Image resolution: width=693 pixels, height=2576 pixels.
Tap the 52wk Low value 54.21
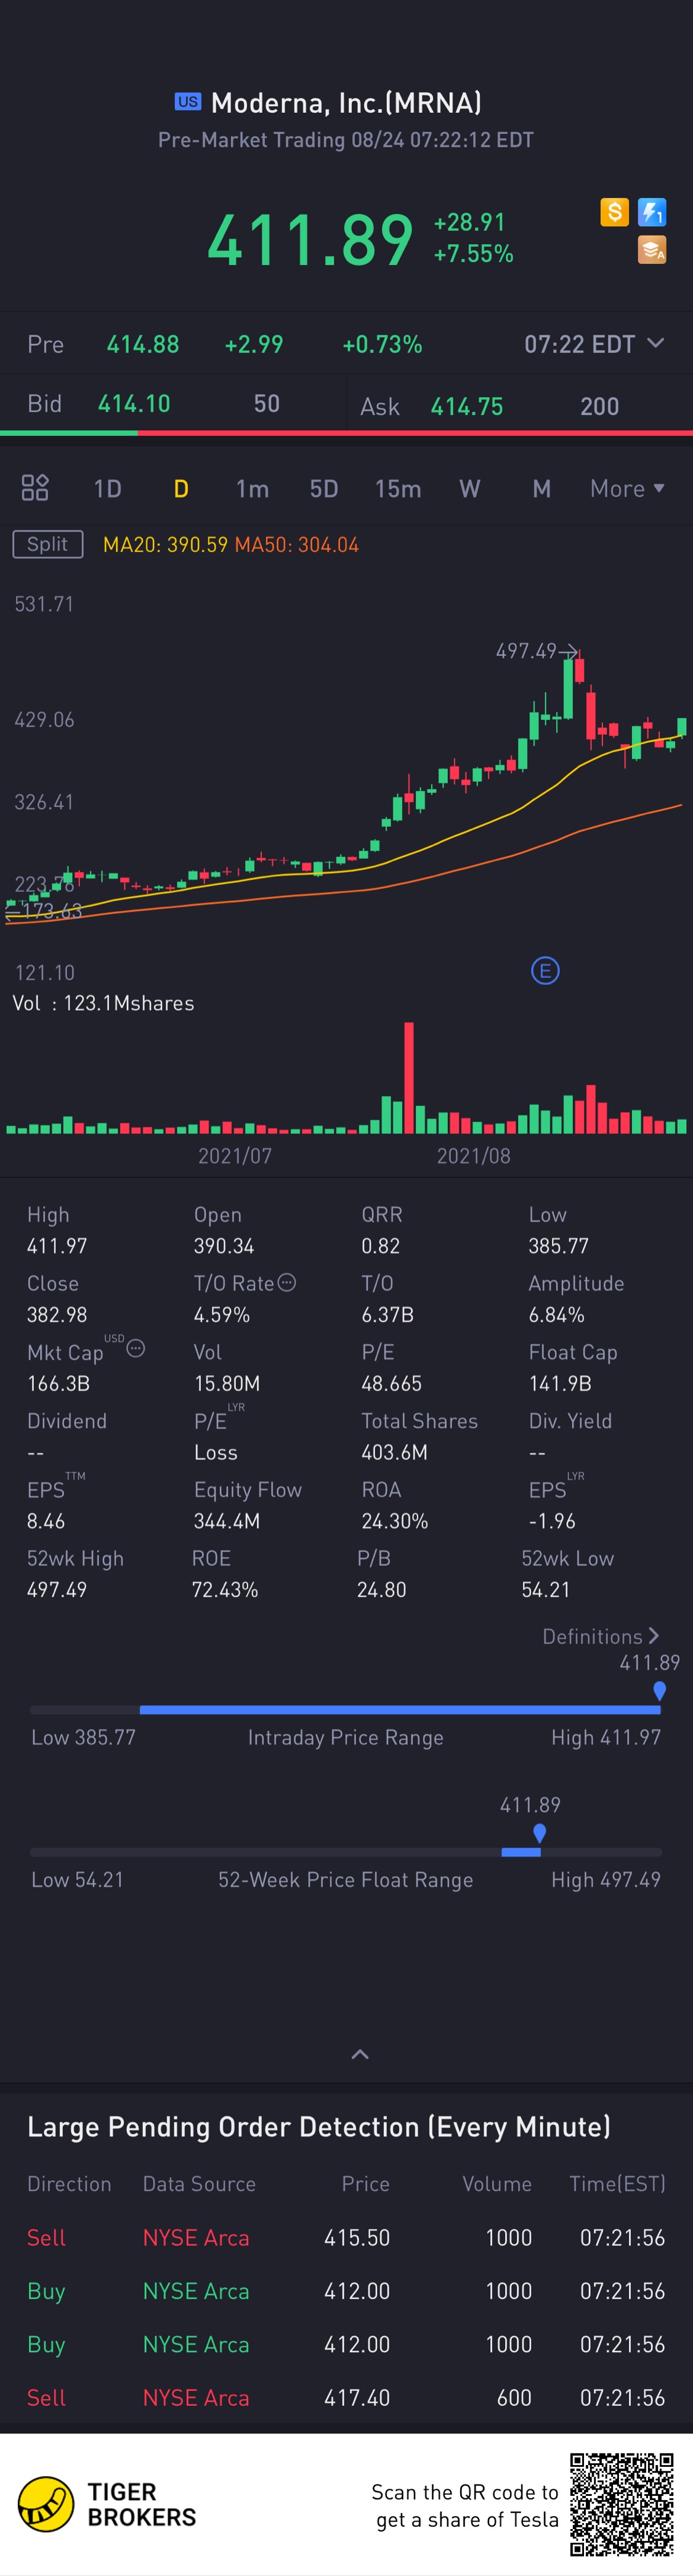pyautogui.click(x=545, y=1590)
